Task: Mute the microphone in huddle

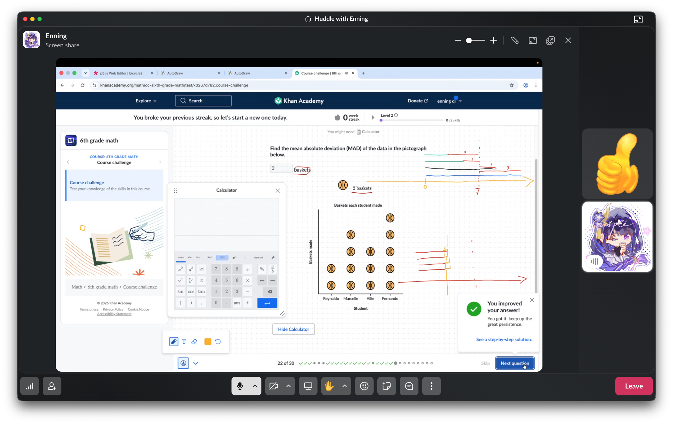Action: point(240,386)
